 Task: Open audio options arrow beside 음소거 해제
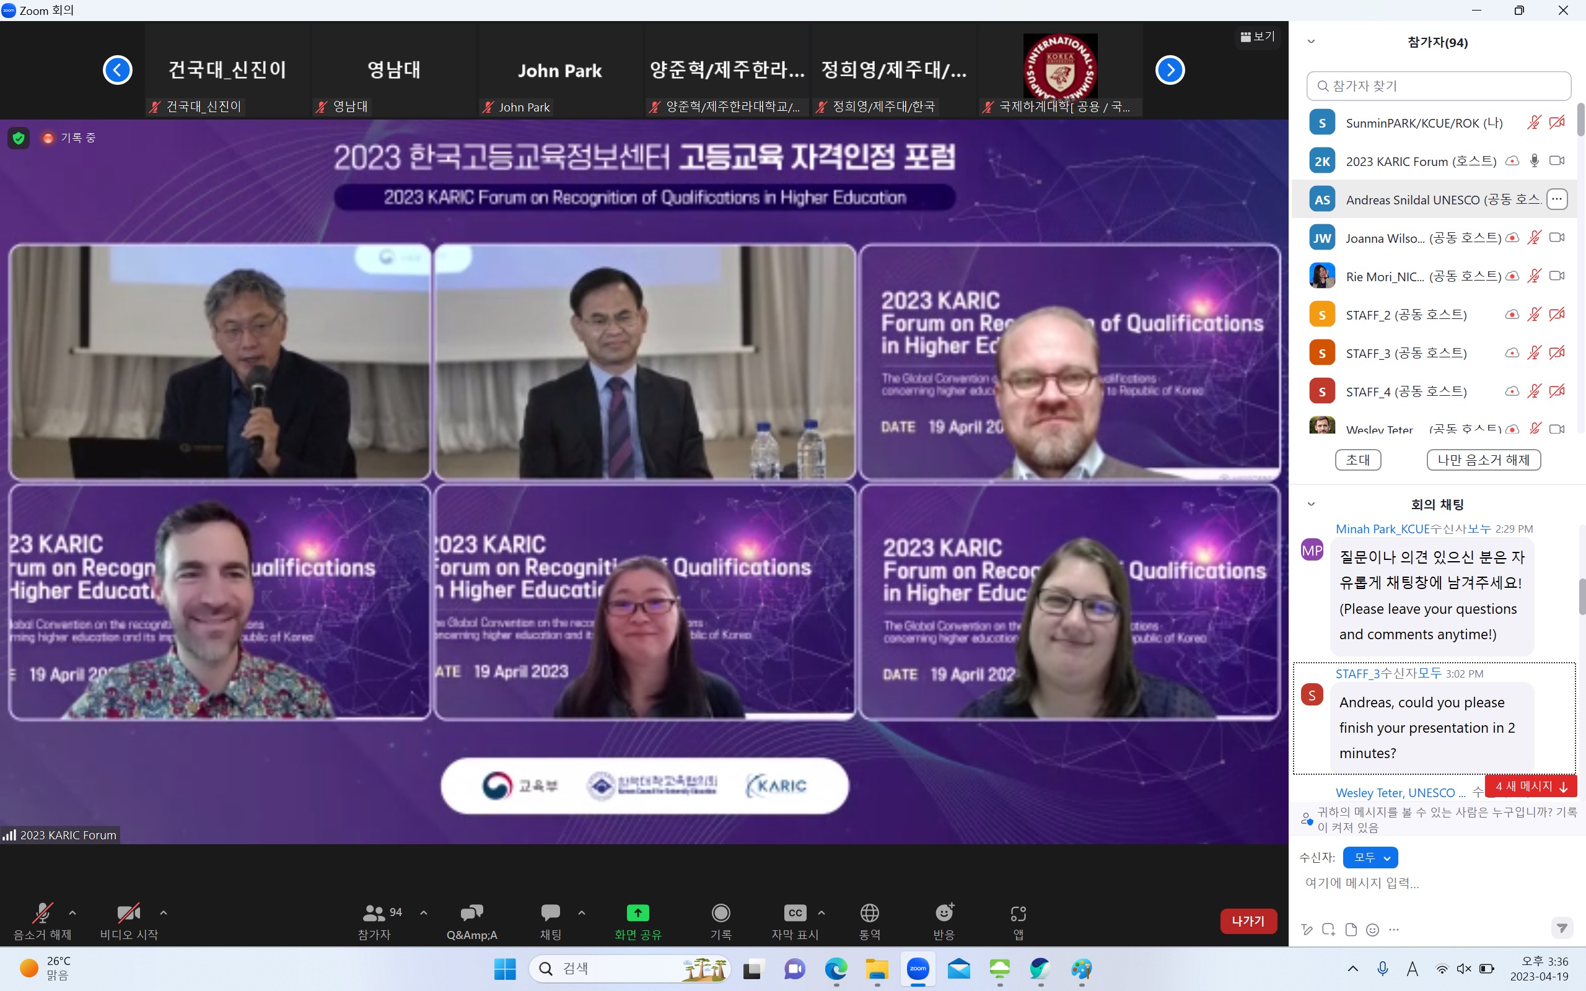(72, 912)
